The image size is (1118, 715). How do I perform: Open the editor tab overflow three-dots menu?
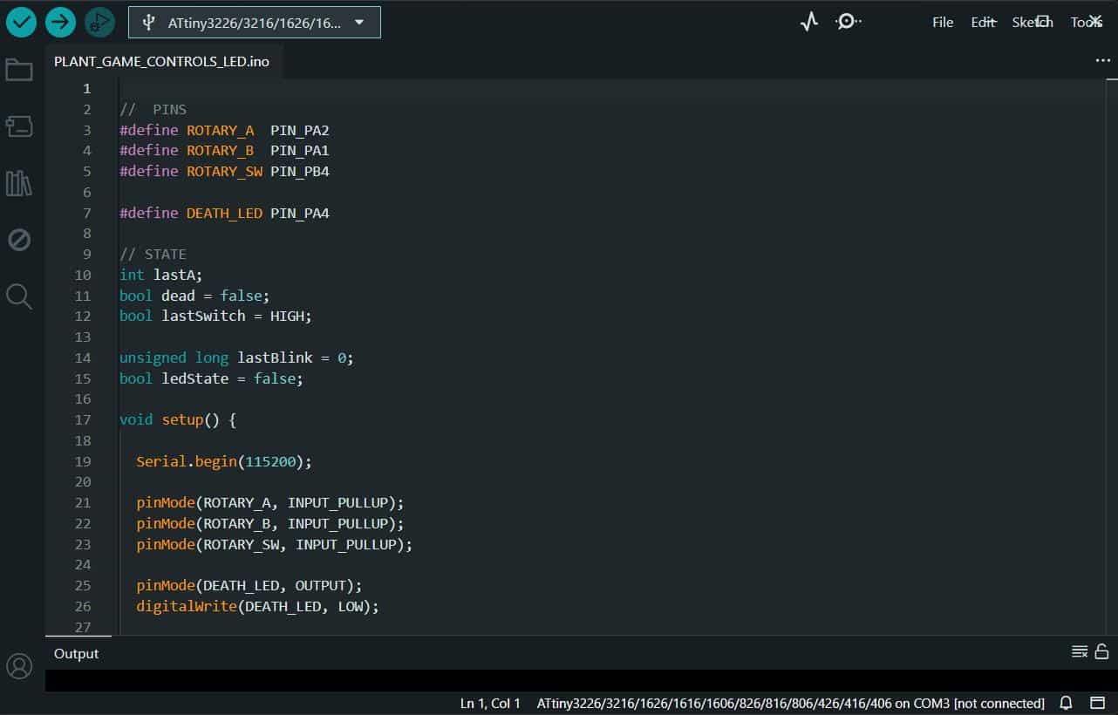point(1102,61)
